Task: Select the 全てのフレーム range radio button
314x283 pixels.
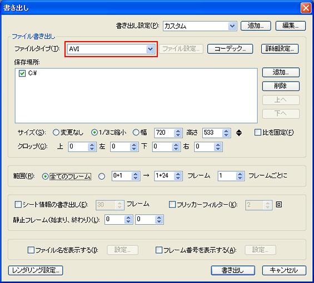Action: pos(45,176)
